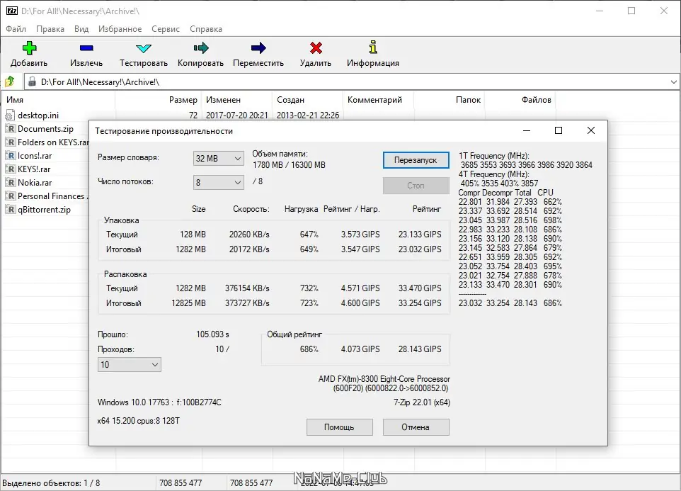
Task: Sort by the Размер column header
Action: (x=158, y=100)
